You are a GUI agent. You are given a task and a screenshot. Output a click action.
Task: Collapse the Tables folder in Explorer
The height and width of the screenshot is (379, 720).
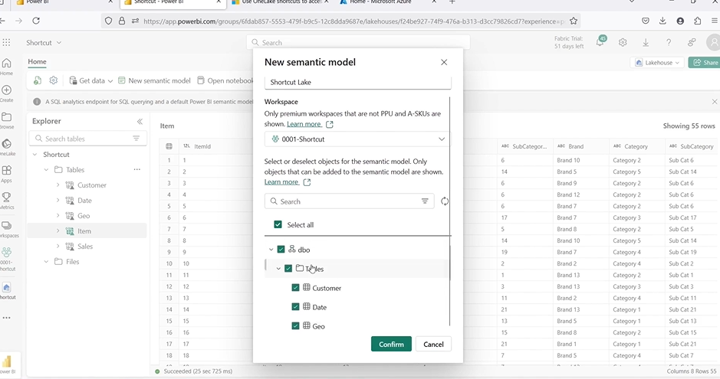(x=46, y=169)
